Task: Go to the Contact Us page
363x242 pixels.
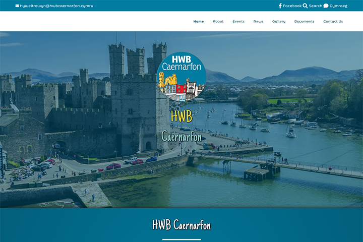Action: tap(333, 21)
